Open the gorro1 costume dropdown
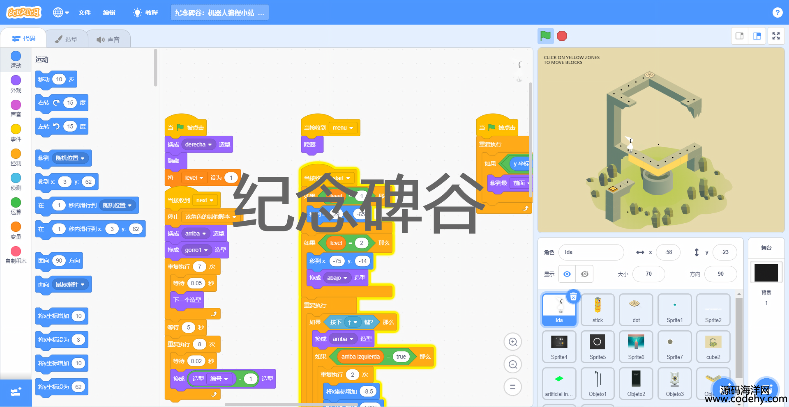Image resolution: width=789 pixels, height=407 pixels. pos(197,250)
